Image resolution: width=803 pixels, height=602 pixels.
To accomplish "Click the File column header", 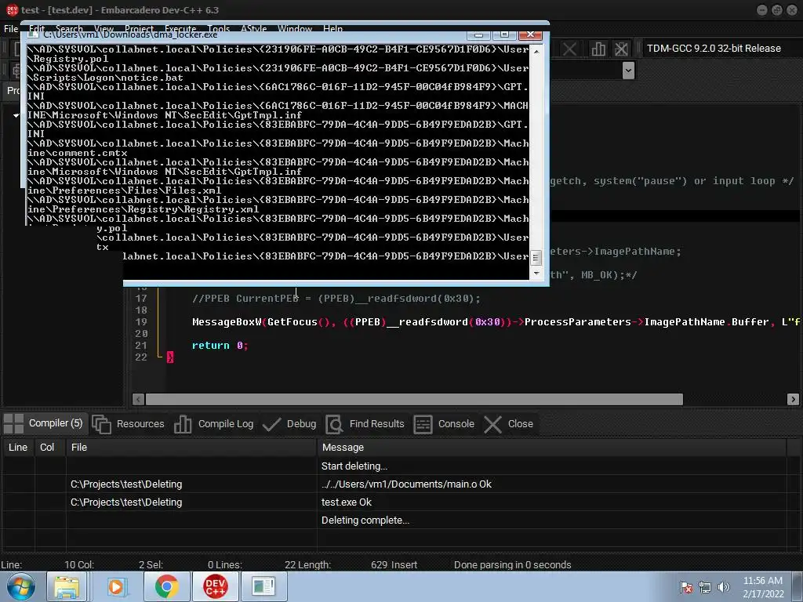I will (x=191, y=448).
